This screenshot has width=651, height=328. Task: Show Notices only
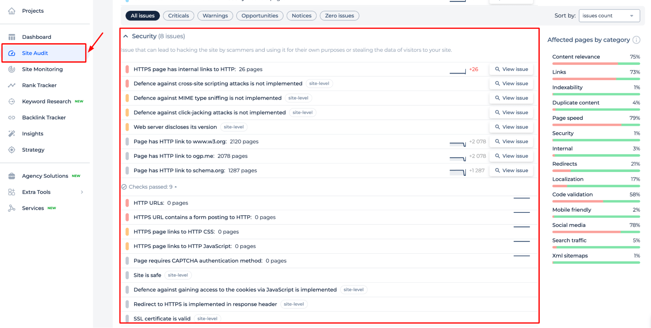coord(302,16)
